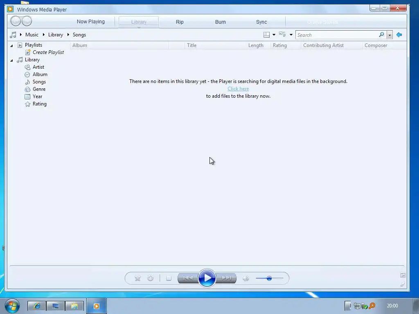This screenshot has width=419, height=314.
Task: Switch to full-screen view icon
Action: click(403, 275)
